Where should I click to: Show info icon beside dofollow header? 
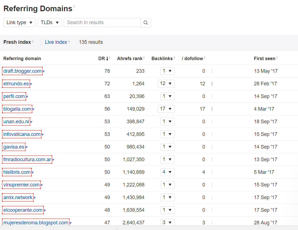pyautogui.click(x=205, y=57)
